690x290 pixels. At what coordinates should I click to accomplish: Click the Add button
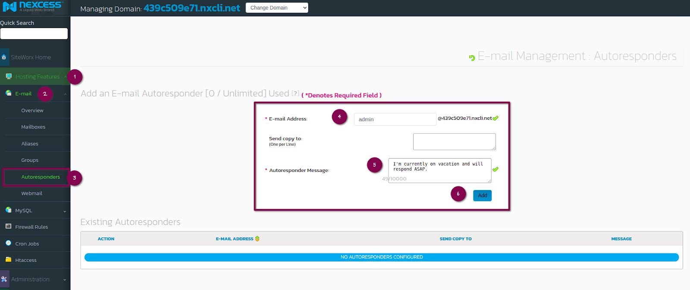(482, 196)
